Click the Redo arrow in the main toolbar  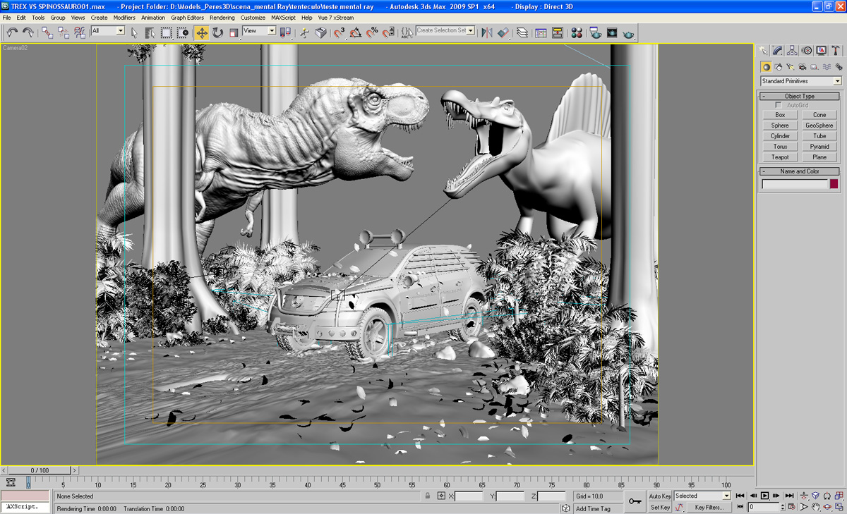[28, 32]
